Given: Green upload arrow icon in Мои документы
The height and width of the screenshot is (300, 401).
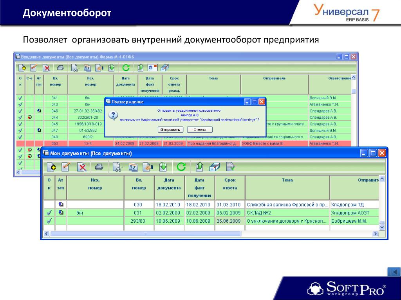Looking at the screenshot, I should [199, 167].
